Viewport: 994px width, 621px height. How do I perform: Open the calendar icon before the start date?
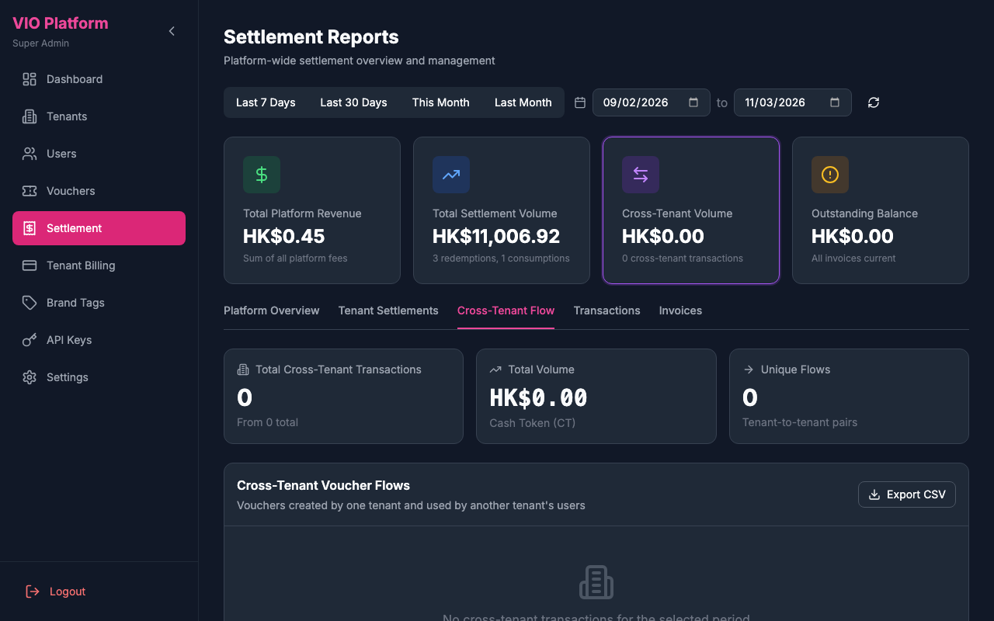[x=579, y=102]
